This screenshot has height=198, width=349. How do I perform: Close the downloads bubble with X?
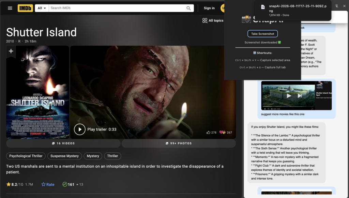click(x=344, y=6)
